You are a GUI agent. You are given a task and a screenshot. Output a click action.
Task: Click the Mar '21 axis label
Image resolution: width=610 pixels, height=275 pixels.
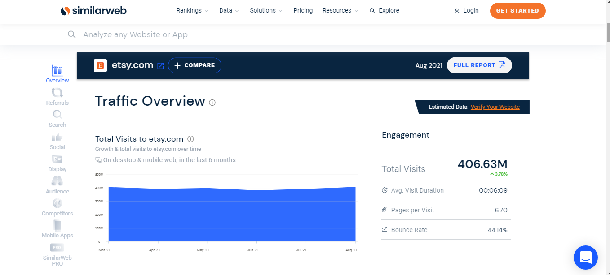104,250
